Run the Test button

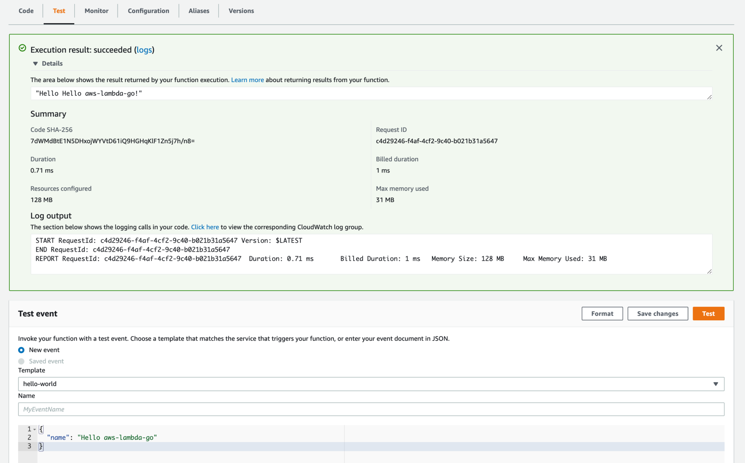(x=708, y=313)
